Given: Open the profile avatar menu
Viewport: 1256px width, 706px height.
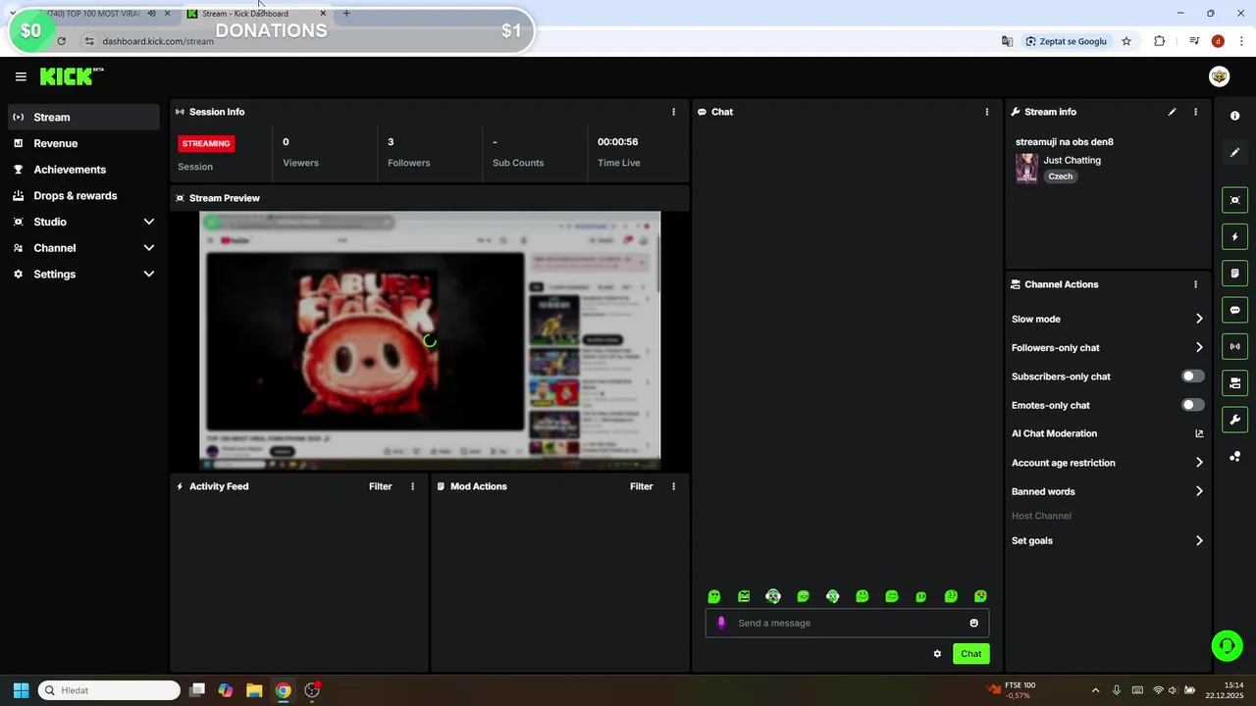Looking at the screenshot, I should pos(1220,76).
